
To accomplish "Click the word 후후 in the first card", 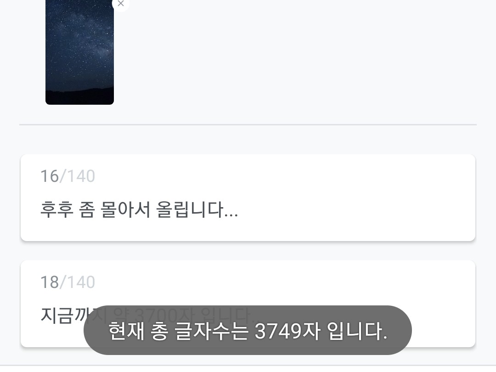I will (57, 210).
